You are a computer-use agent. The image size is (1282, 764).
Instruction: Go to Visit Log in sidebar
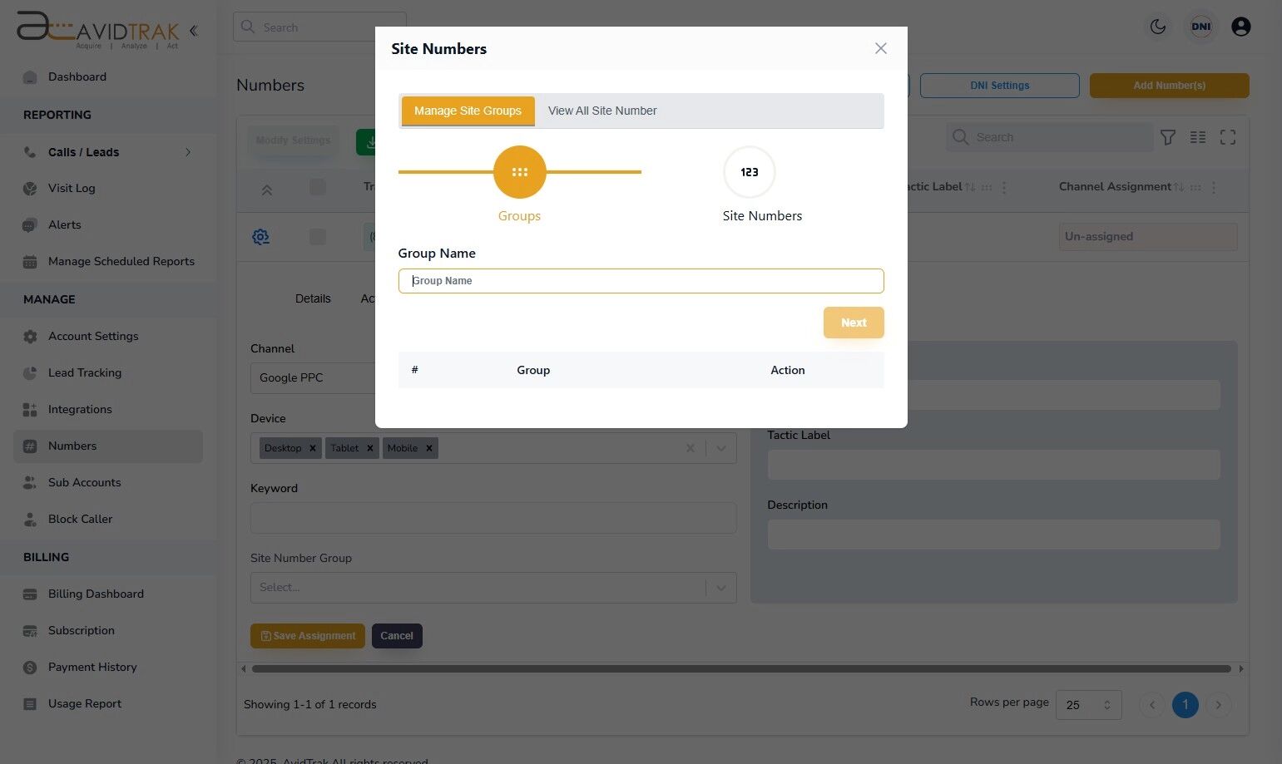pyautogui.click(x=72, y=188)
